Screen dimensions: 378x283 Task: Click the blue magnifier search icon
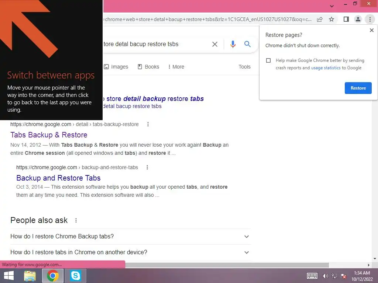247,44
